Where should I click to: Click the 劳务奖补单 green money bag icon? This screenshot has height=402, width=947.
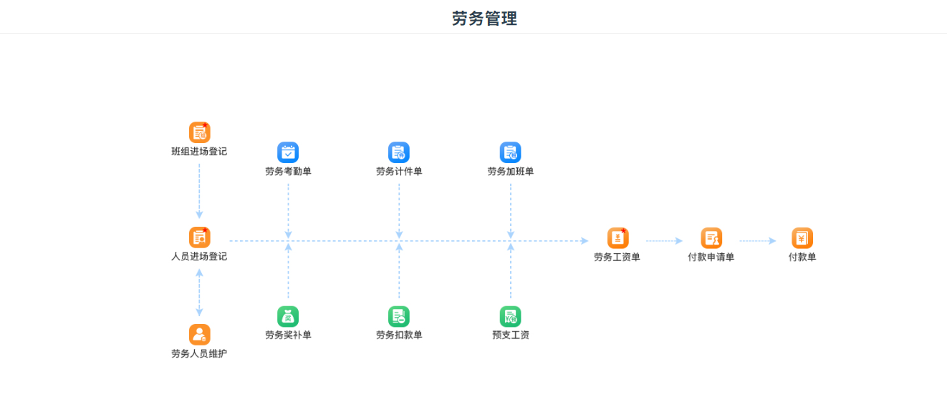pos(288,316)
